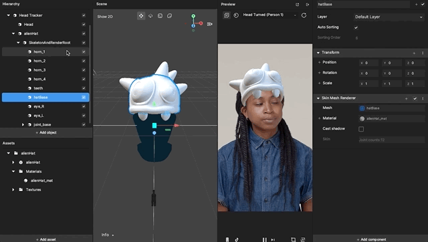Click the preview media library icon

click(x=227, y=15)
